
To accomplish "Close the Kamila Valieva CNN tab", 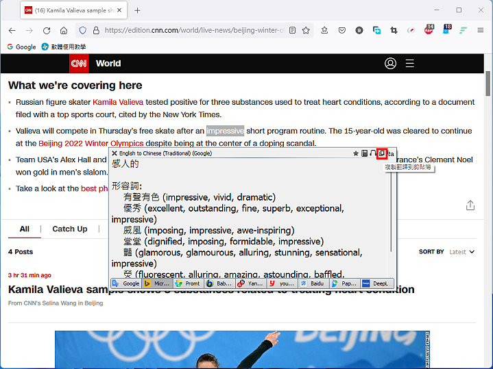I will [x=119, y=10].
